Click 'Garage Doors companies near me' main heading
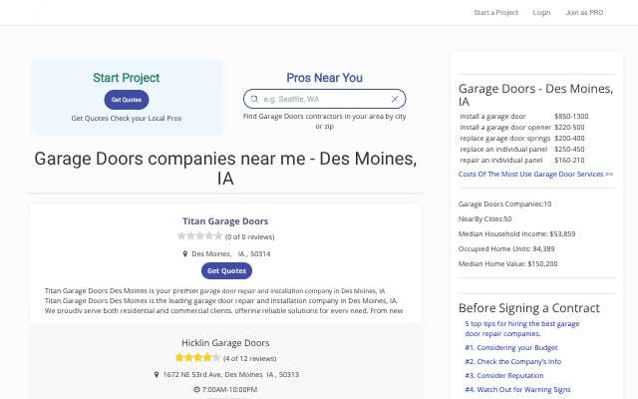The image size is (638, 399). (225, 169)
